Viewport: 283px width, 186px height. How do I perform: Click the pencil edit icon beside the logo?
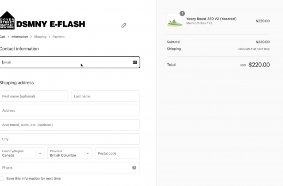pos(124,25)
